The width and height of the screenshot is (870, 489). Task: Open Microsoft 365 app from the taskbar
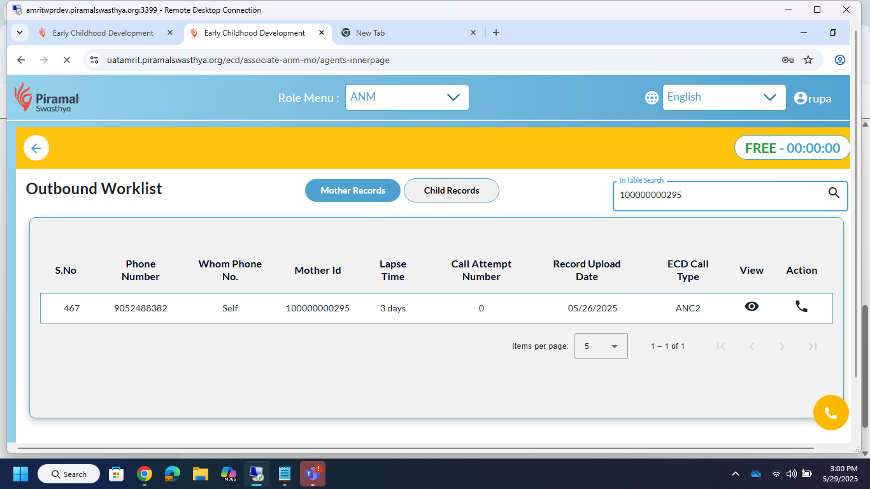(229, 474)
